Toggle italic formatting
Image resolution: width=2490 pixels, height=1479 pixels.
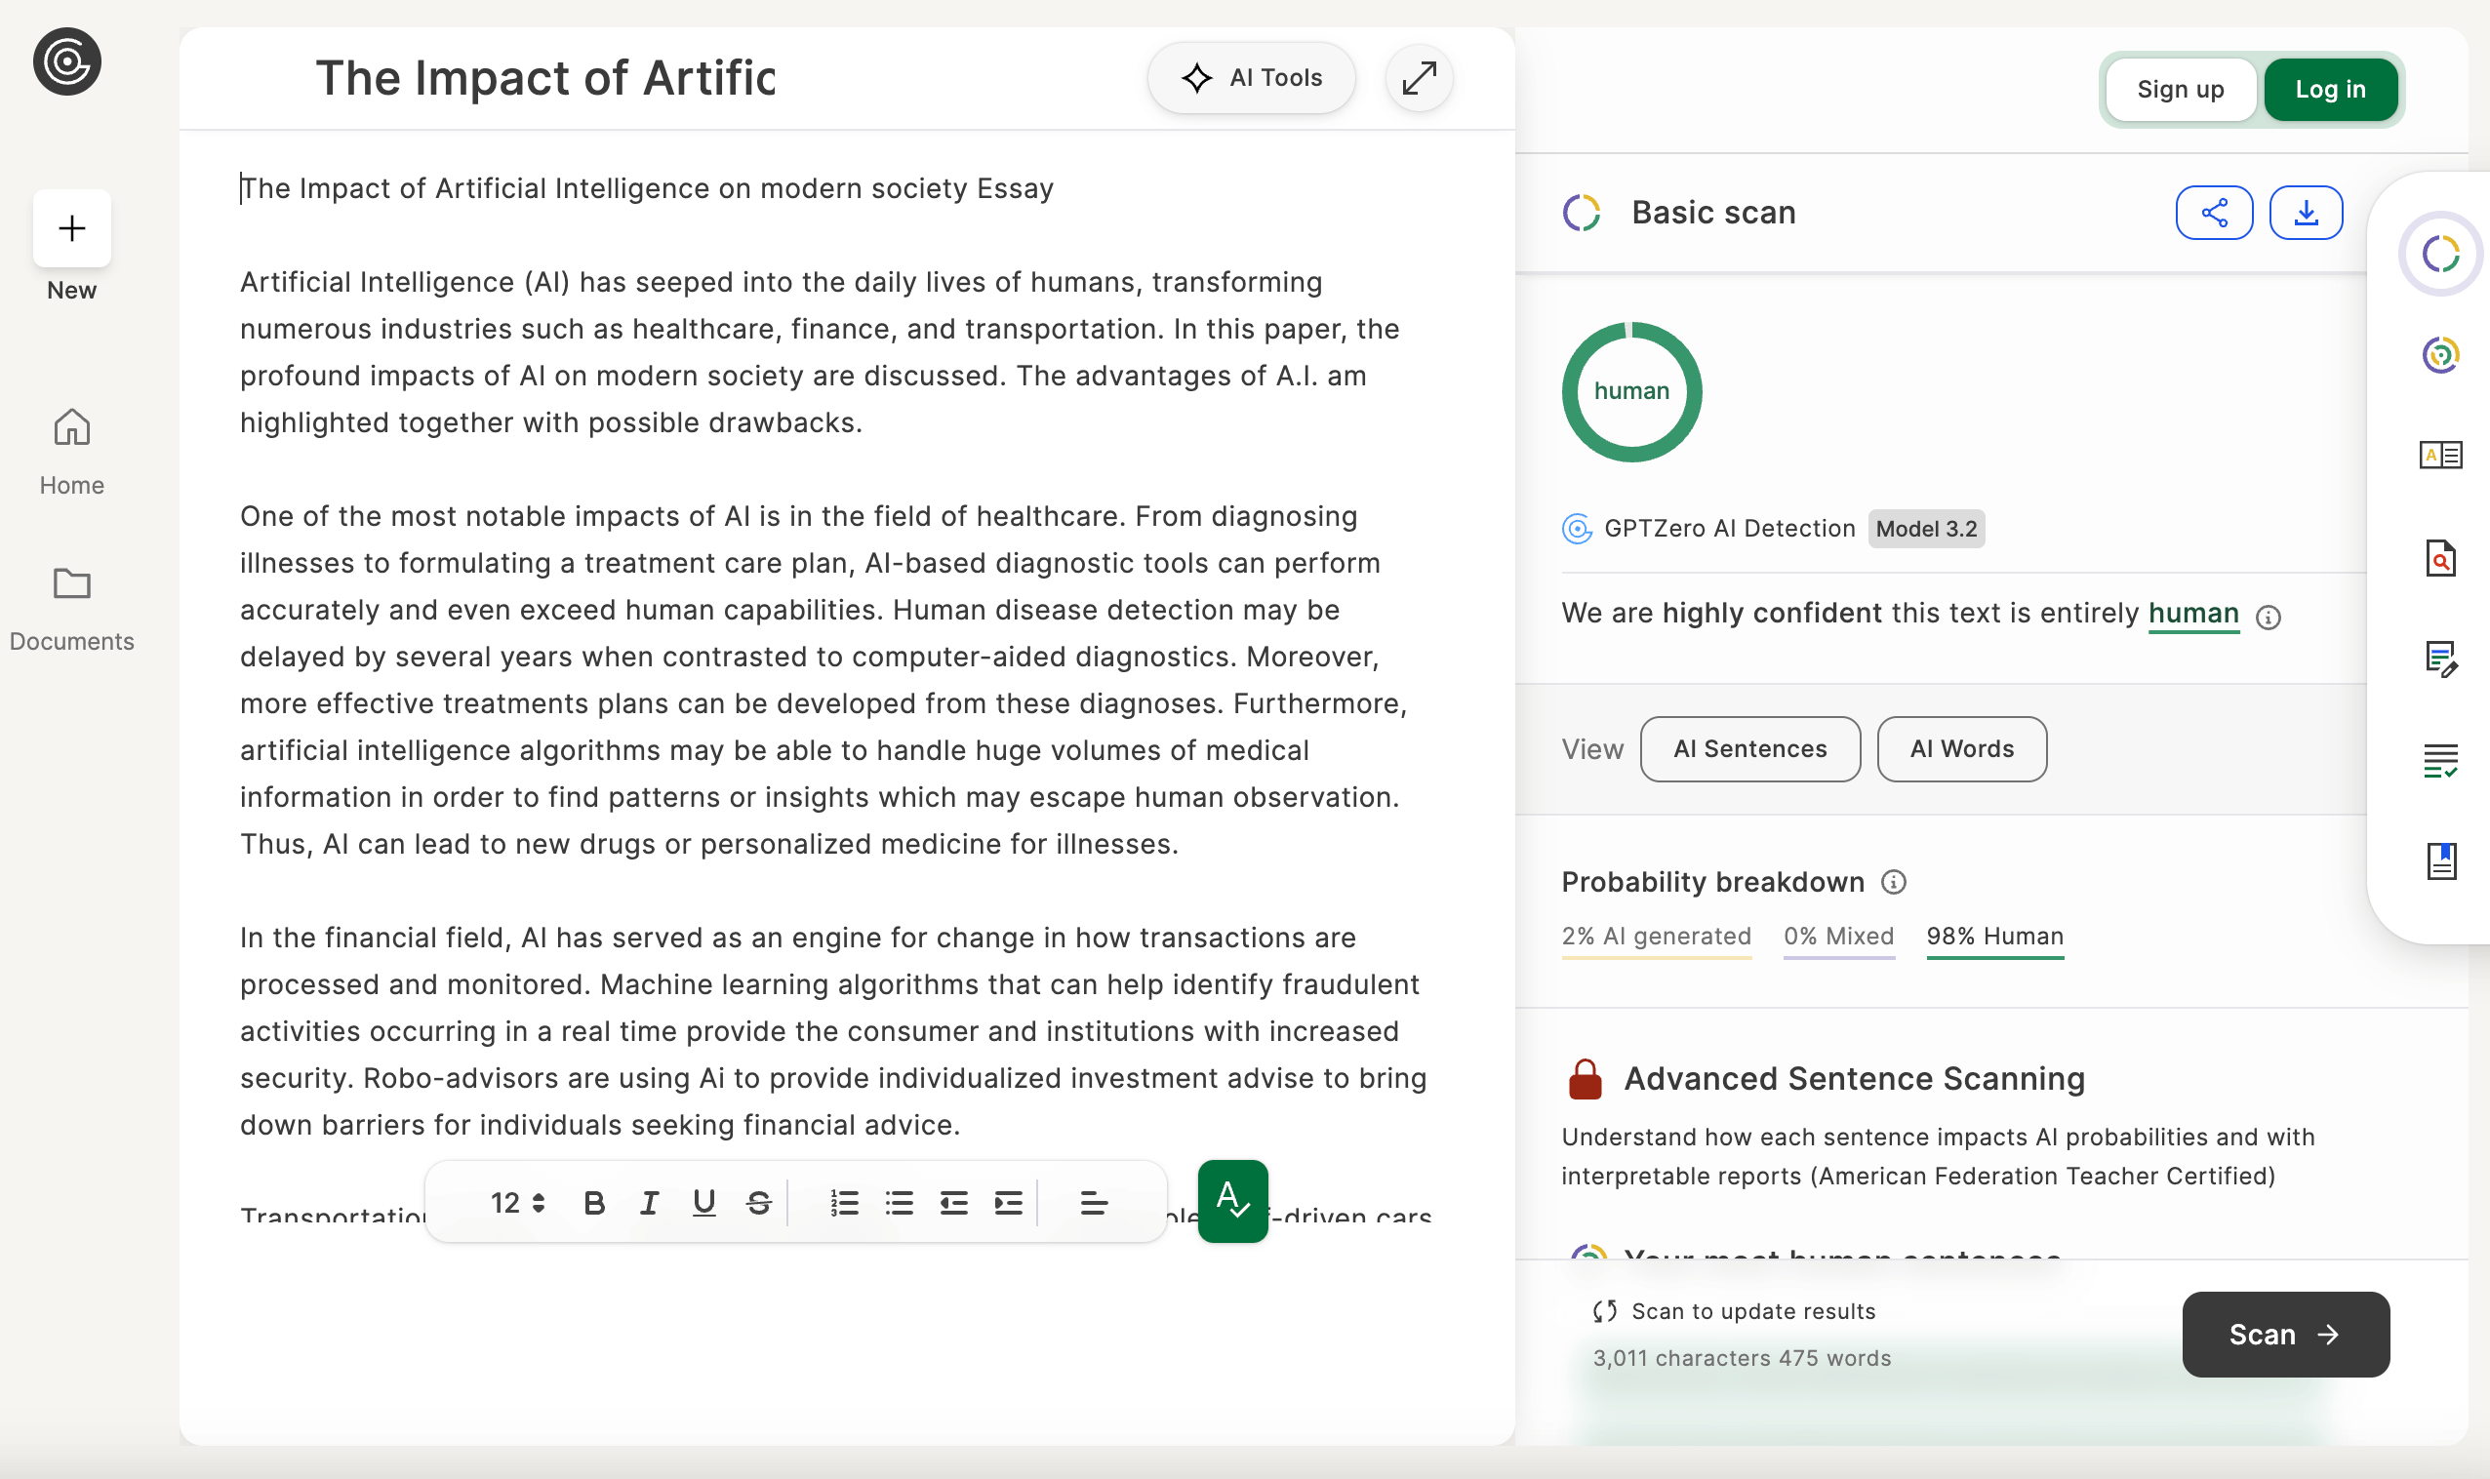649,1203
